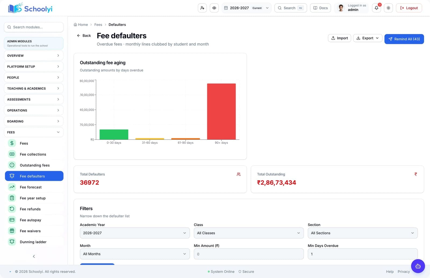Click the green 0-30 days bar
This screenshot has height=278, width=430.
(x=114, y=134)
